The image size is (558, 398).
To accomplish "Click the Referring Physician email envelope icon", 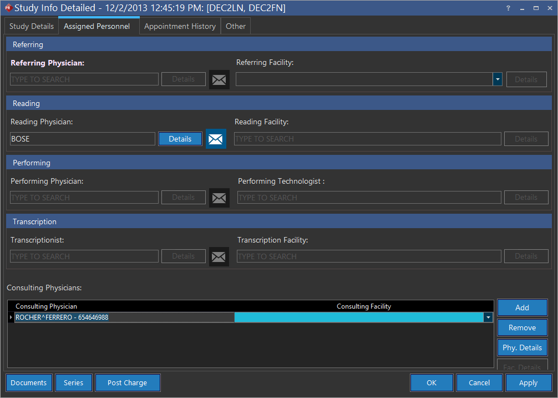I will click(219, 79).
